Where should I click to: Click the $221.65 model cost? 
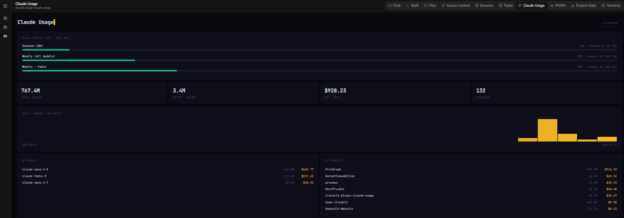[x=307, y=176]
